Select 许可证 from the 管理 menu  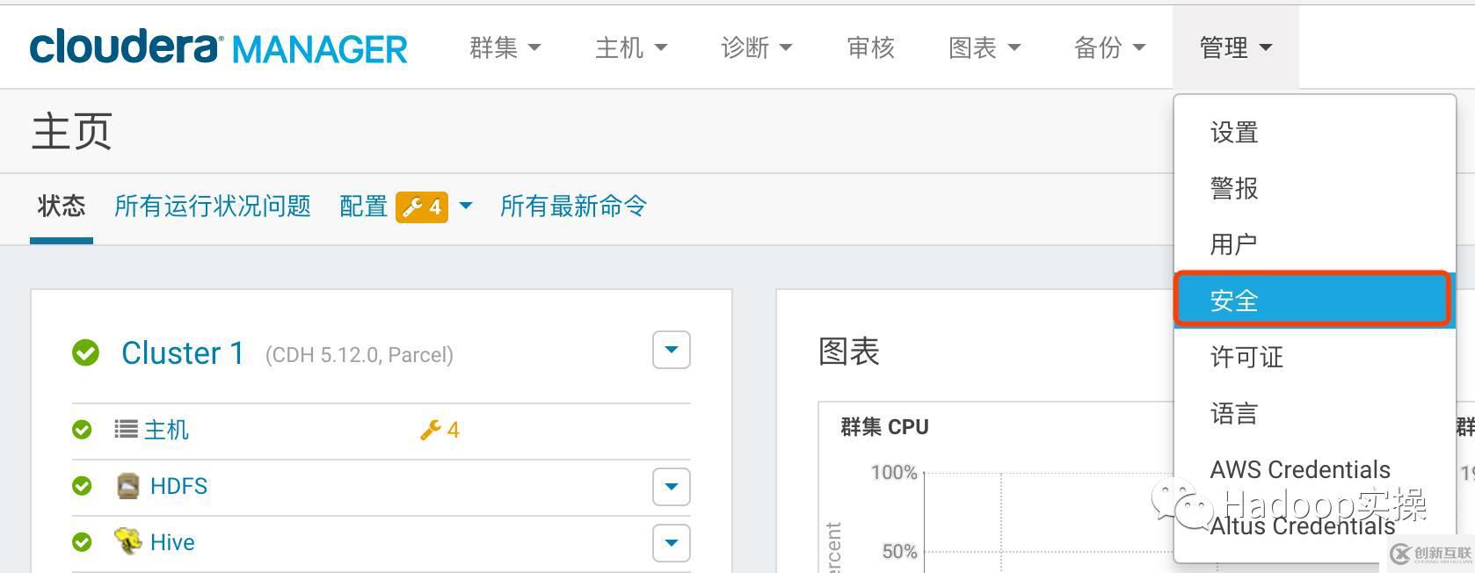click(1314, 357)
